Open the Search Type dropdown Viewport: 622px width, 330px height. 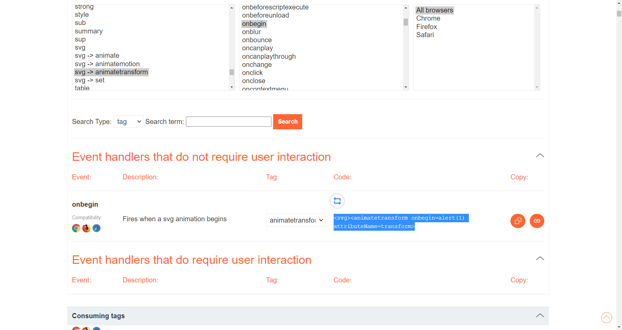pyautogui.click(x=128, y=122)
